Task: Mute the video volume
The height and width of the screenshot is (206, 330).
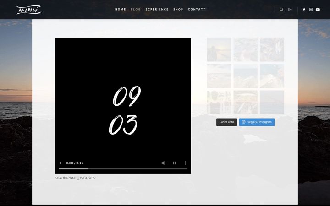Action: coord(163,163)
